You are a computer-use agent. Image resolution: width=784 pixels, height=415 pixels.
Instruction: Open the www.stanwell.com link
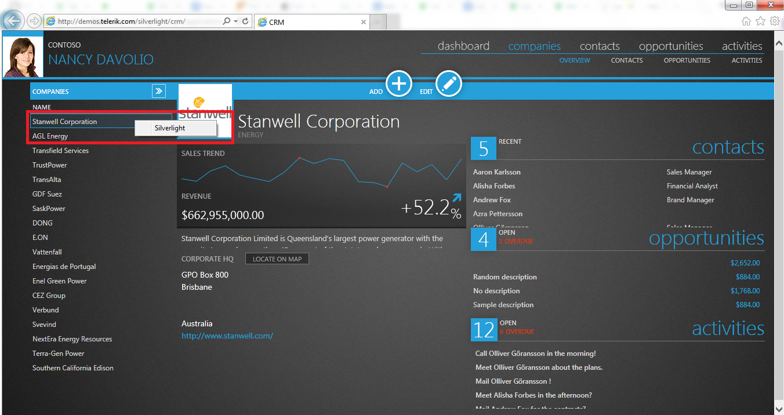(x=227, y=336)
